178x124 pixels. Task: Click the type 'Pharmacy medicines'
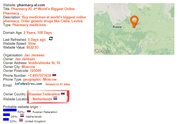click(x=29, y=25)
